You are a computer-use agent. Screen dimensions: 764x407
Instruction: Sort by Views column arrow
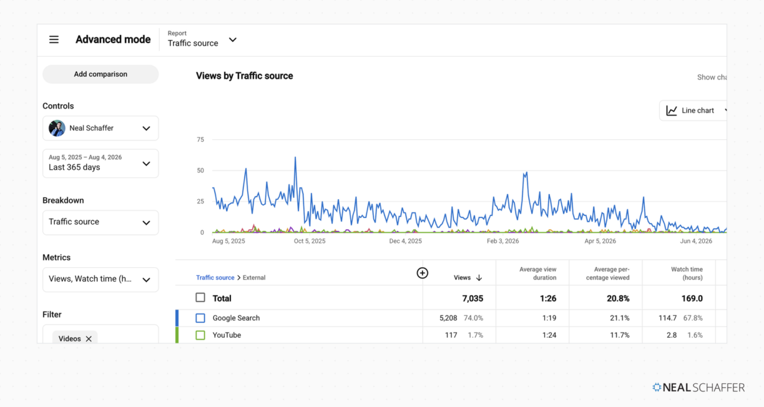tap(479, 278)
